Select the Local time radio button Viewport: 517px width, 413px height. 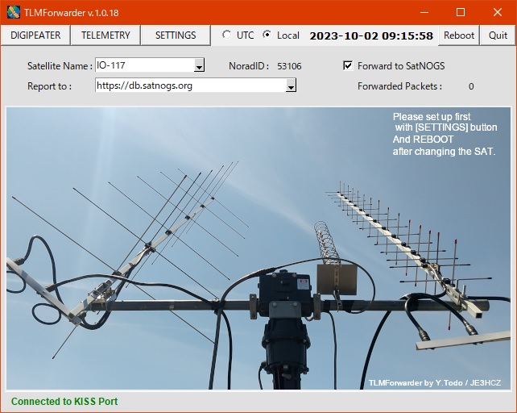(x=267, y=35)
